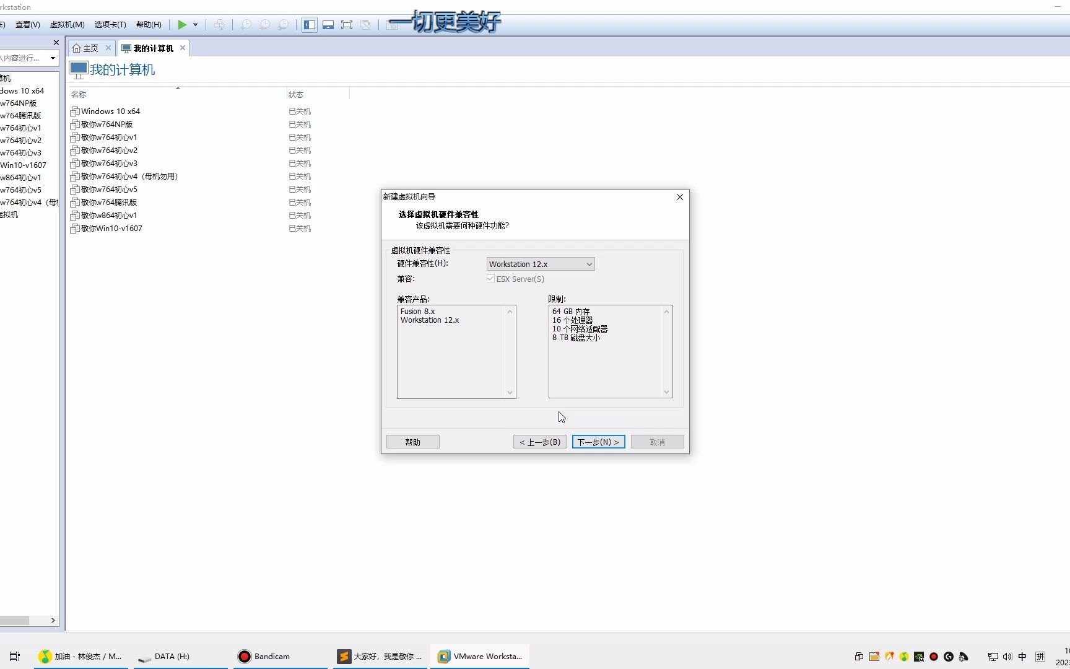This screenshot has height=669, width=1070.
Task: Click the compatible products list scroll-down arrow
Action: 510,392
